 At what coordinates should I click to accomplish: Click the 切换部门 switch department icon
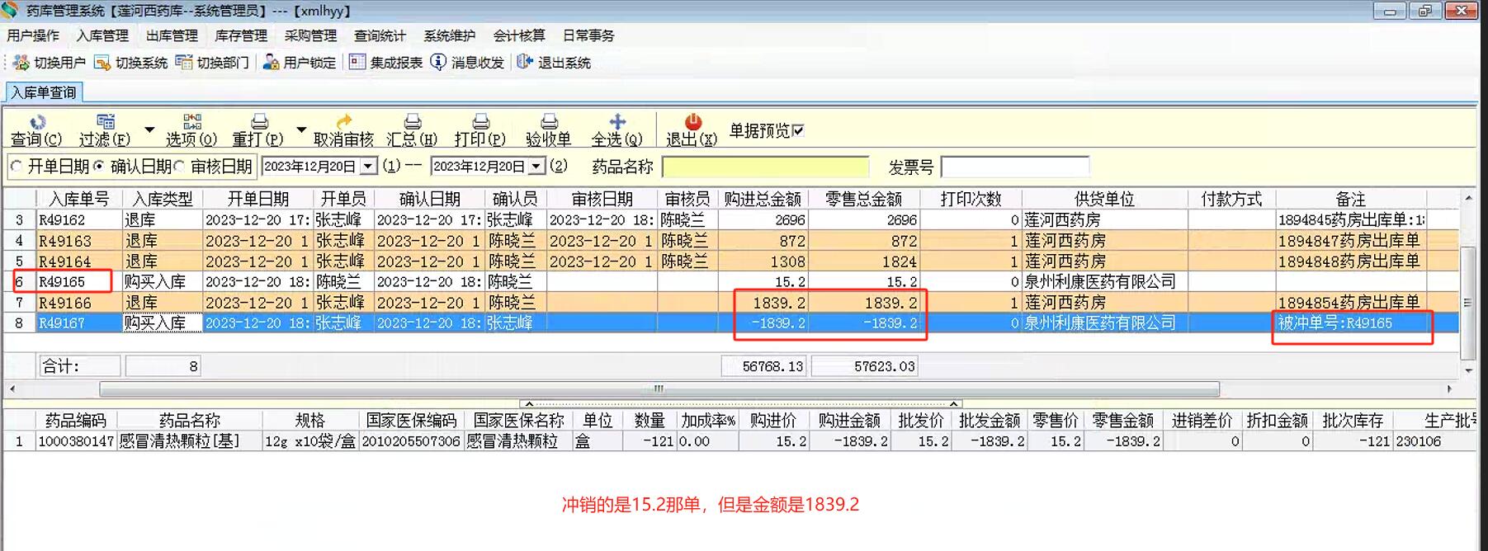tap(184, 63)
